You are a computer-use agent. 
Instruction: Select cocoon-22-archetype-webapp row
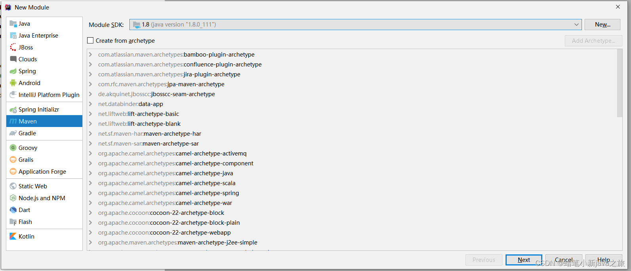(x=352, y=233)
